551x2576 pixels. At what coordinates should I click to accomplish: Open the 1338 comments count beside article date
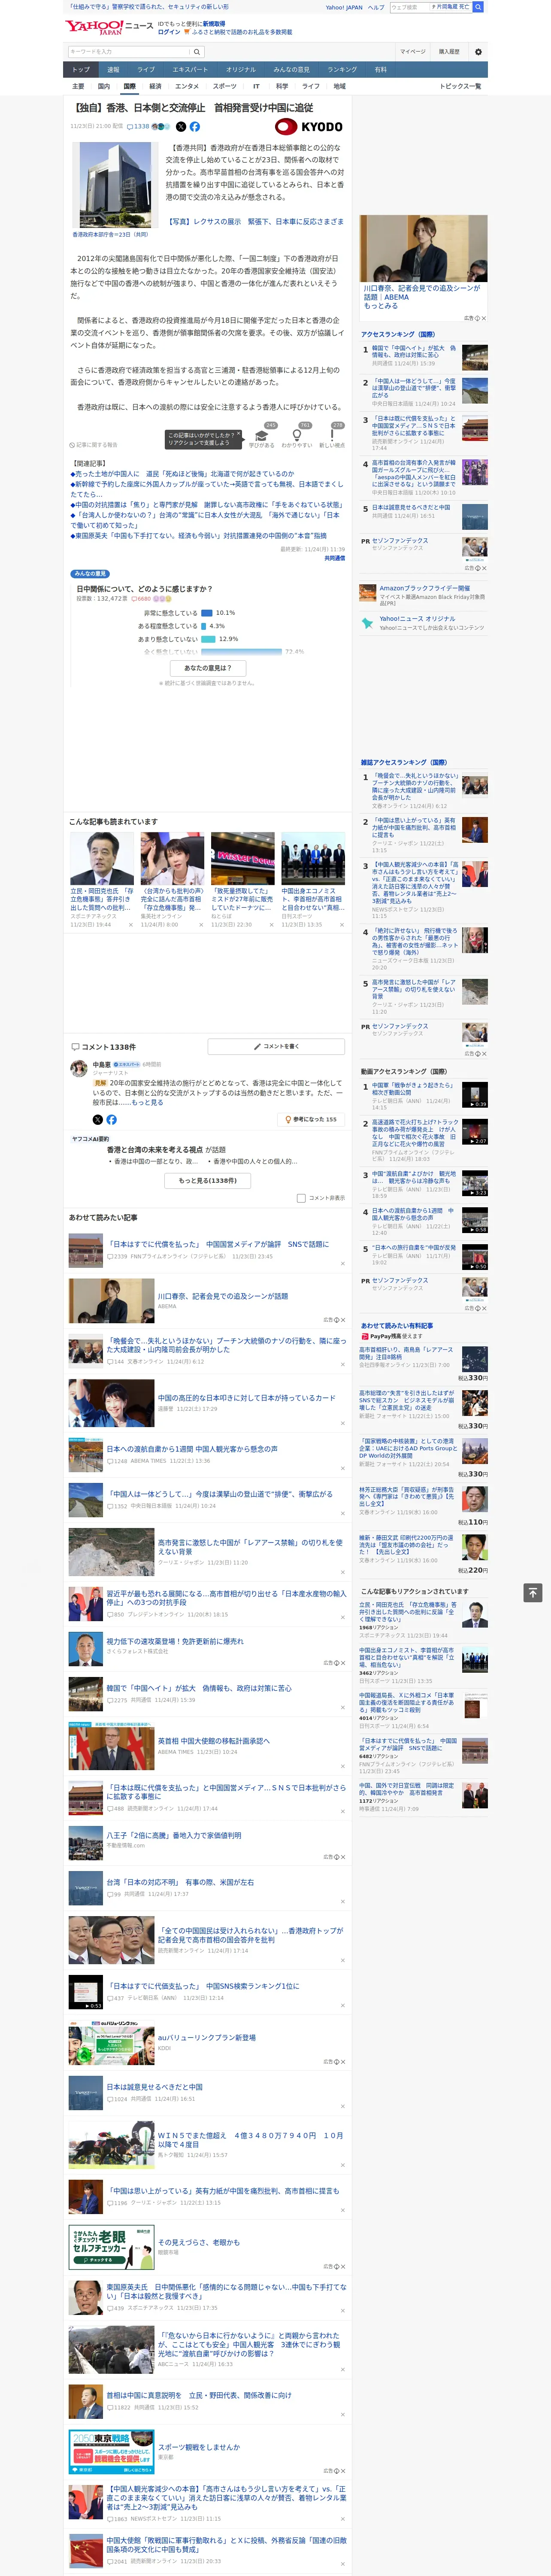[139, 127]
